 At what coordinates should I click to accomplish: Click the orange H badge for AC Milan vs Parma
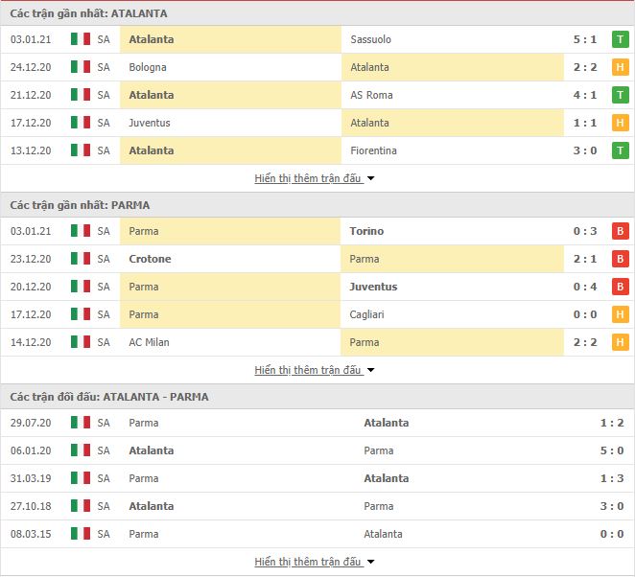pyautogui.click(x=620, y=342)
